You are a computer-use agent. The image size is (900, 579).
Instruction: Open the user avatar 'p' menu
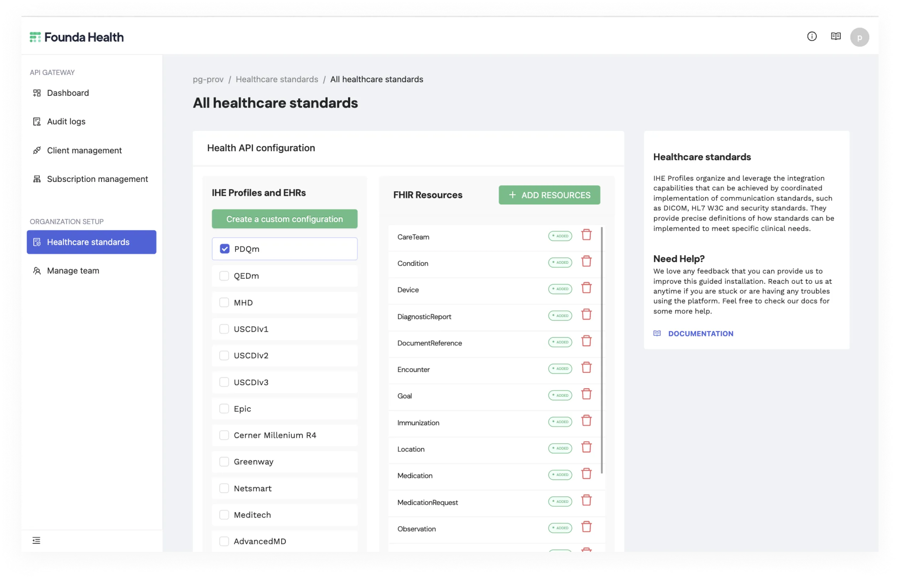point(859,37)
